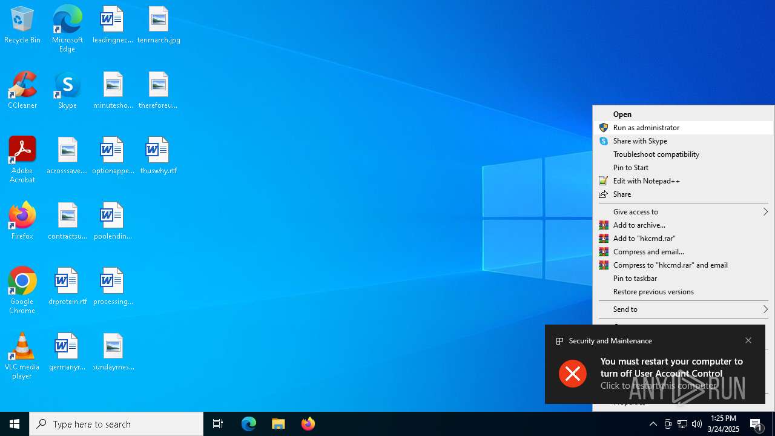Choose Pin to Start

click(683, 168)
